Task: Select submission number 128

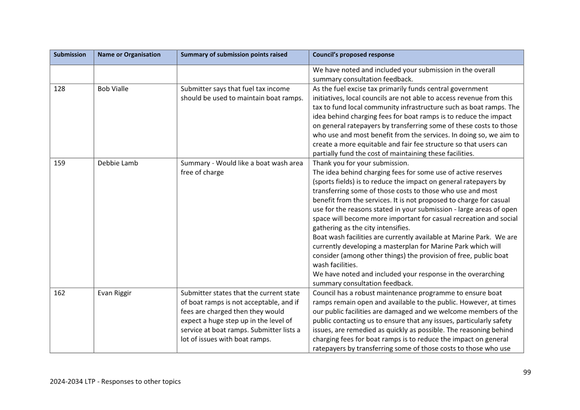Action: [59, 89]
